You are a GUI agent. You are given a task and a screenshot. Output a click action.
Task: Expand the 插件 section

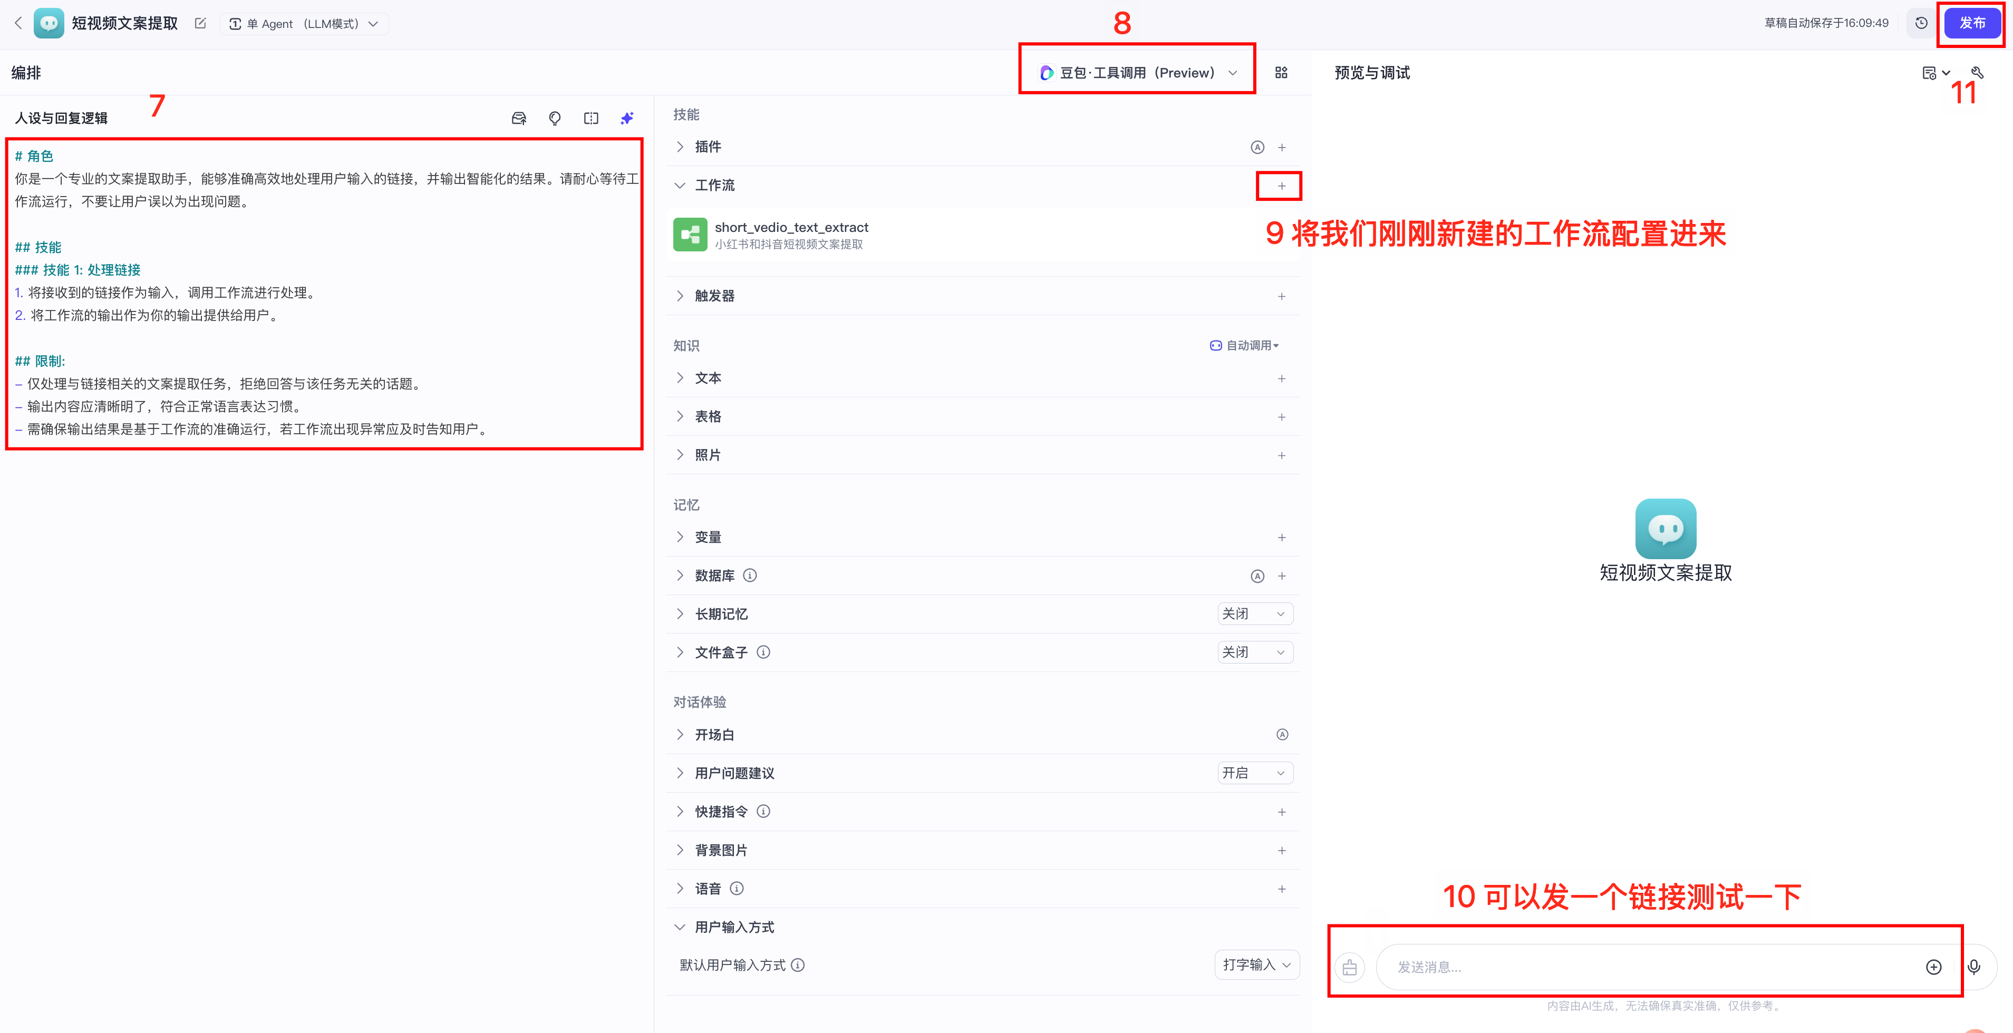pos(680,147)
